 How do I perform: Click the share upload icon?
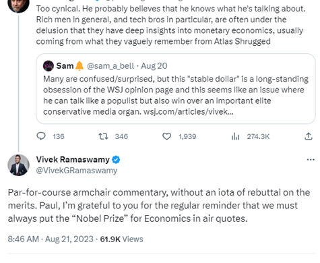click(309, 136)
